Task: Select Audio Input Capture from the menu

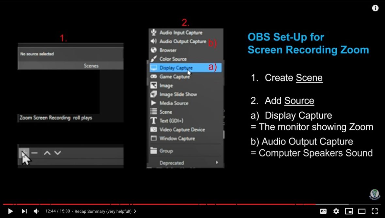Action: tap(180, 33)
